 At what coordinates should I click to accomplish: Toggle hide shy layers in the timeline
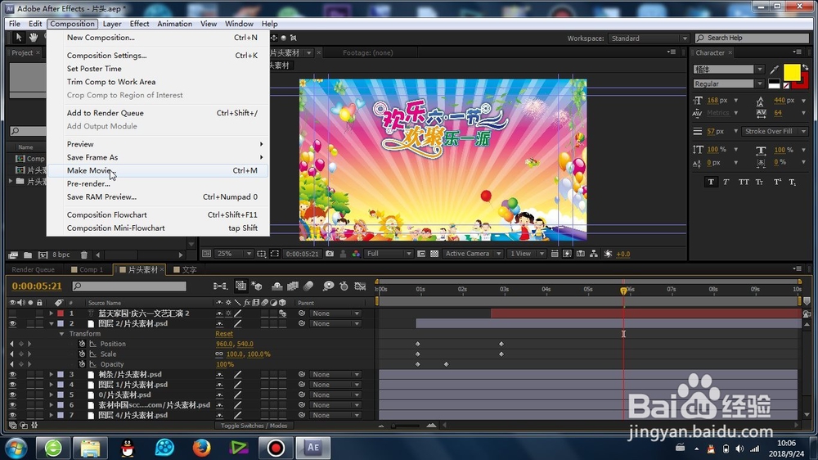[x=277, y=286]
